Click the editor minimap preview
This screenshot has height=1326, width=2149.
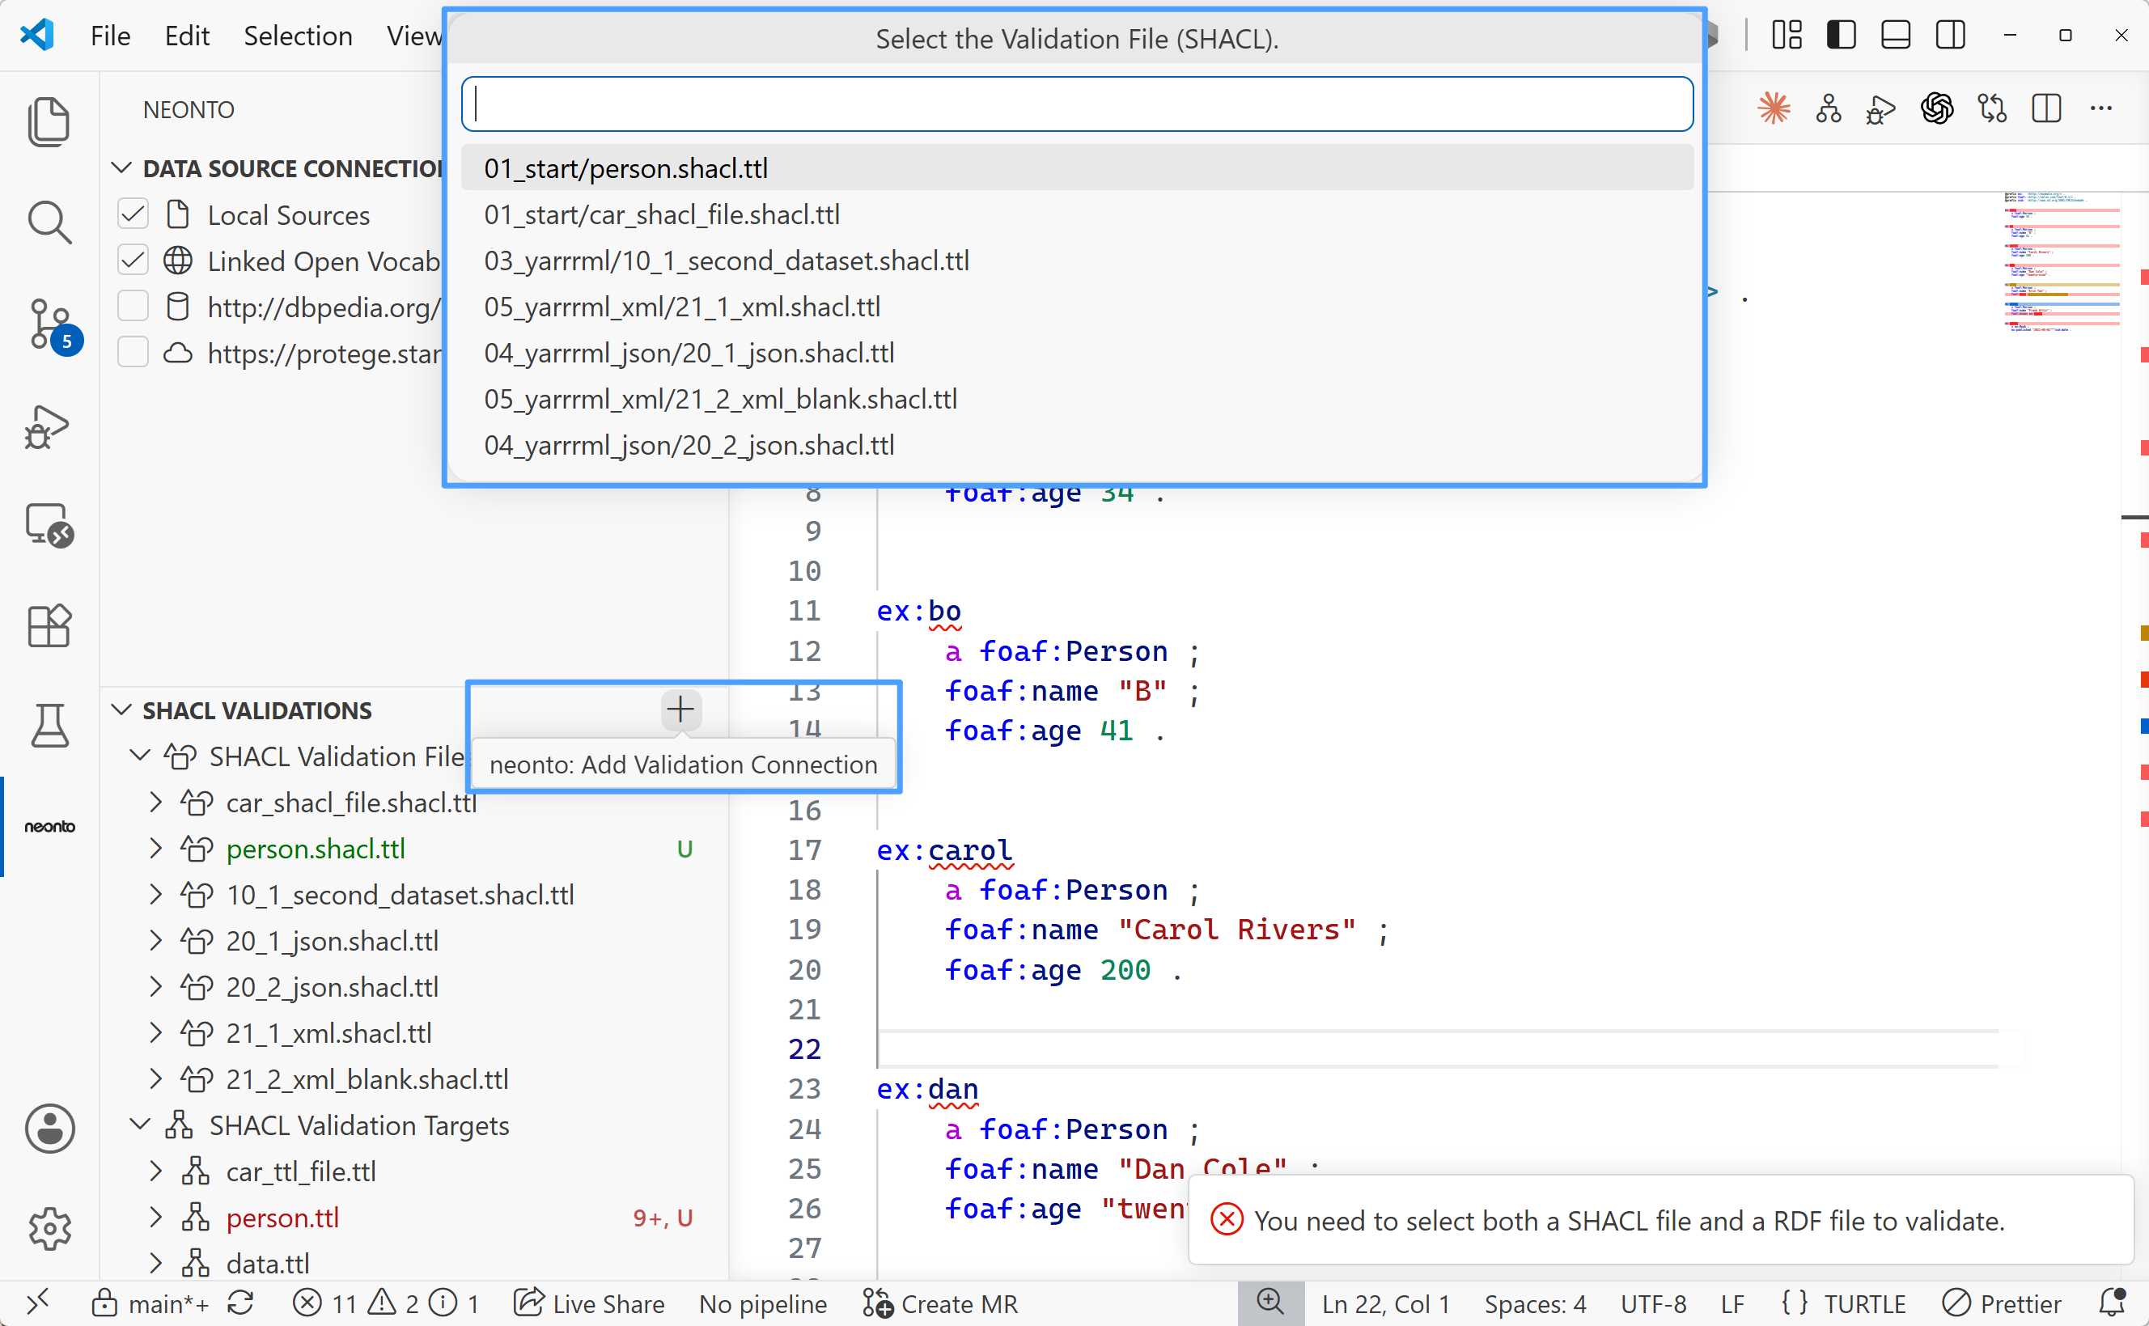click(2061, 261)
